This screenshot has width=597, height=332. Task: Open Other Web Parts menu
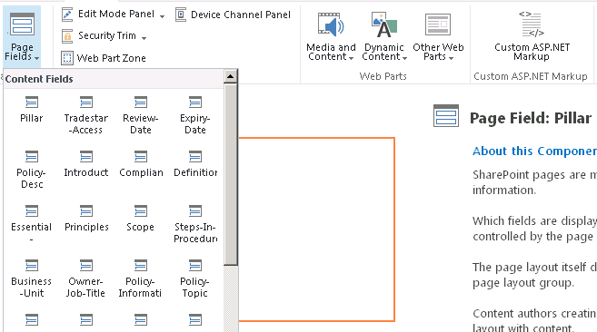click(438, 37)
